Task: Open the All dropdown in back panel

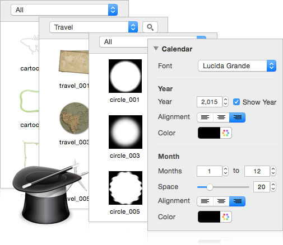Action: (64, 10)
